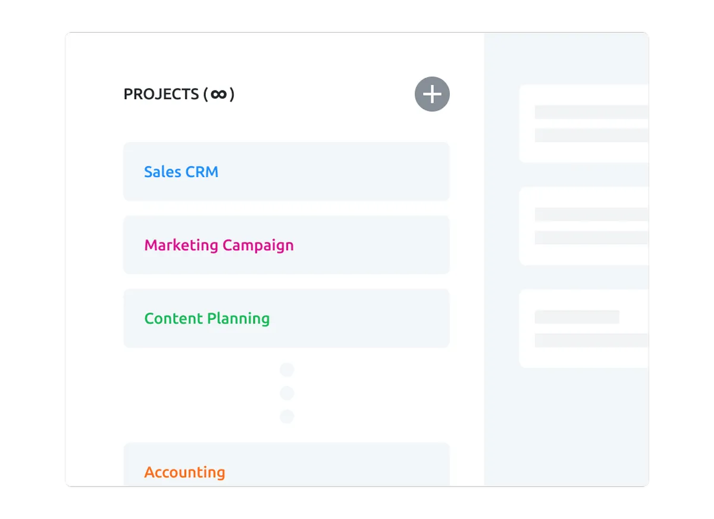Click the PROJECTS heading text
714x519 pixels.
161,95
